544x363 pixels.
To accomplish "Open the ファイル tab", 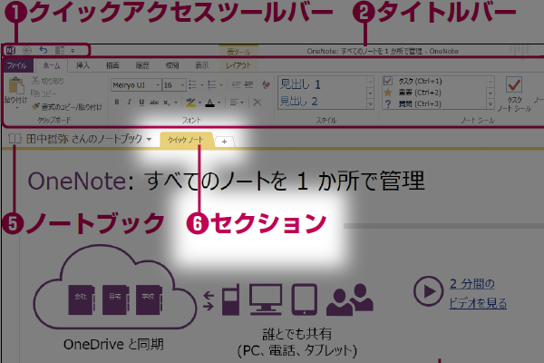I will (16, 65).
